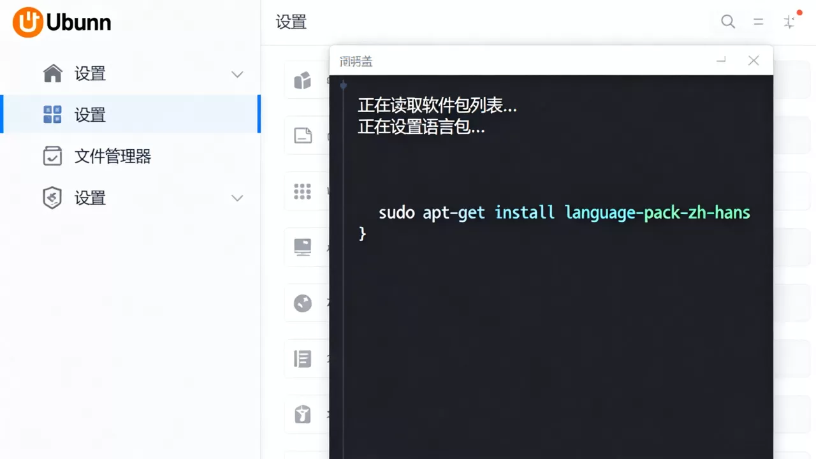Click the 阎明盖 terminal window title
816x459 pixels.
tap(356, 61)
